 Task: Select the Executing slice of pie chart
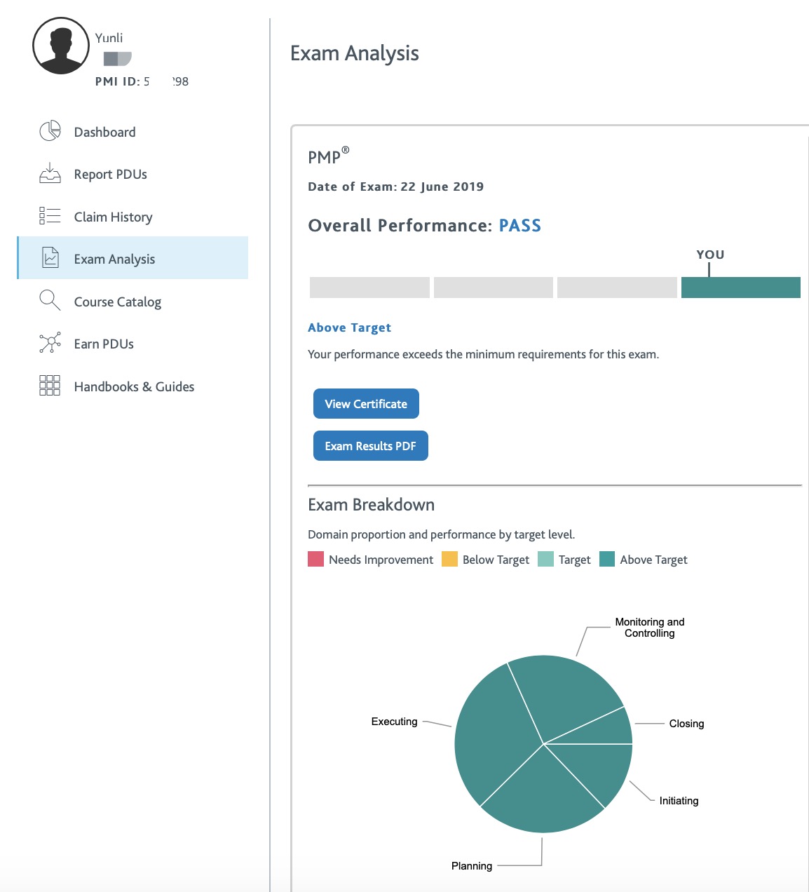click(494, 733)
